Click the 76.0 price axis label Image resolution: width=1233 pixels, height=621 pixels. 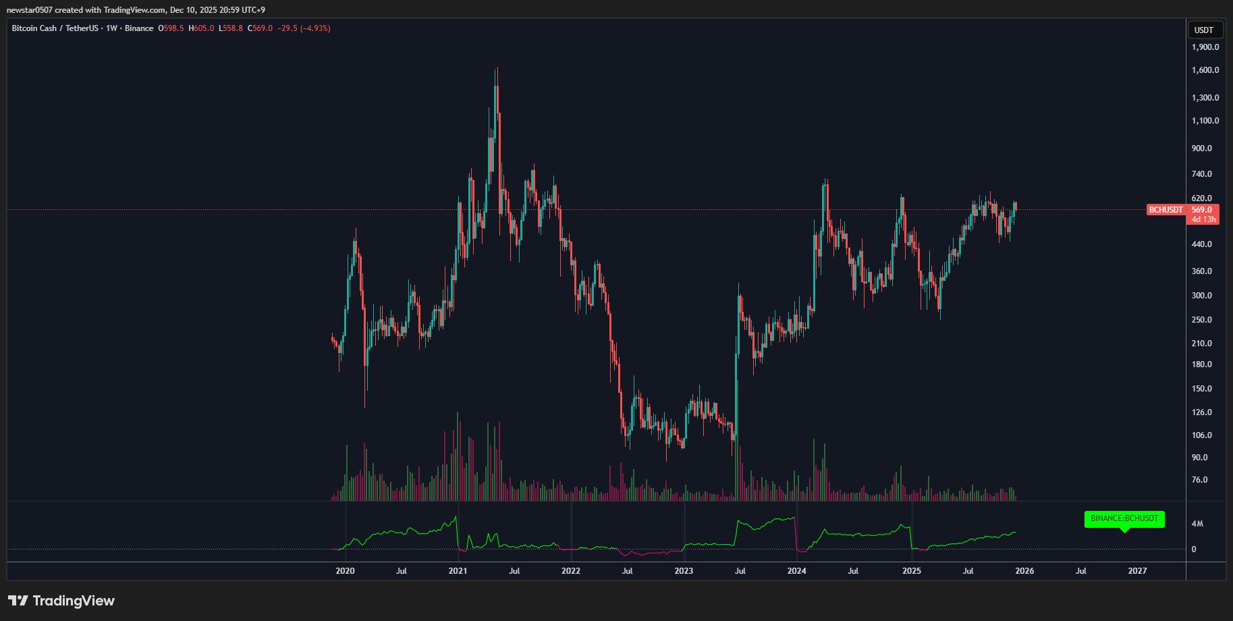pos(1200,480)
